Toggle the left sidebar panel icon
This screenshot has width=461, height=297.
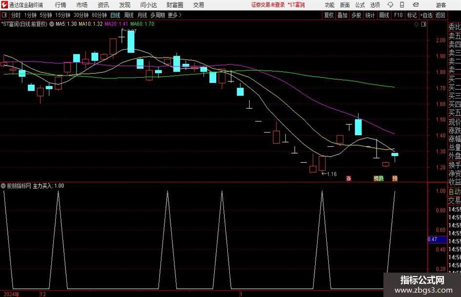click(4, 15)
